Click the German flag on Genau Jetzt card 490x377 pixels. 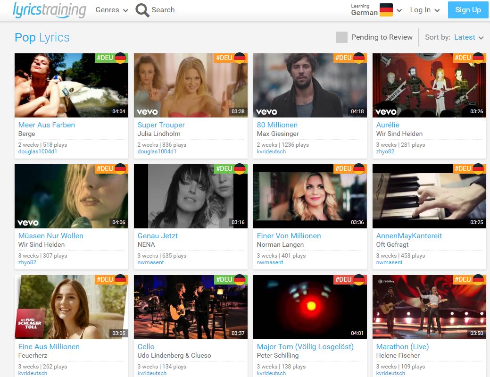coord(240,169)
